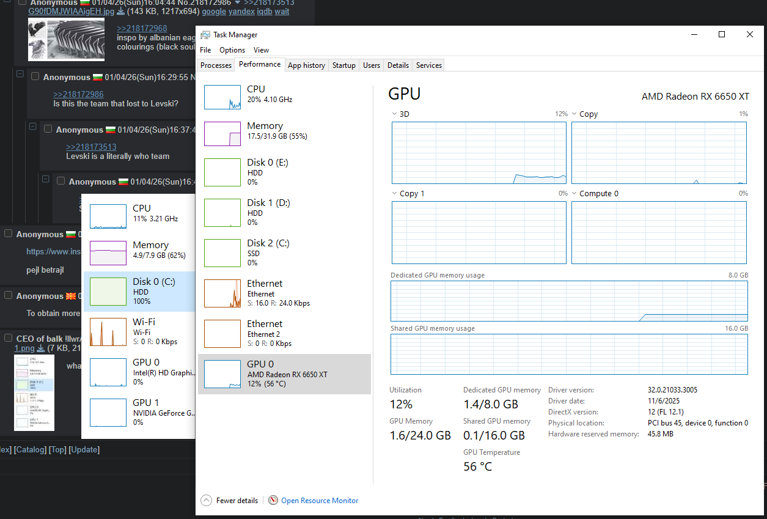This screenshot has width=767, height=519.
Task: Open the View menu in Task Manager
Action: pos(261,50)
